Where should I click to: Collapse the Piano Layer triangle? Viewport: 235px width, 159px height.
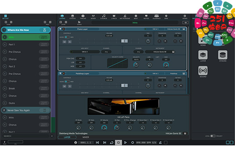click(60, 29)
